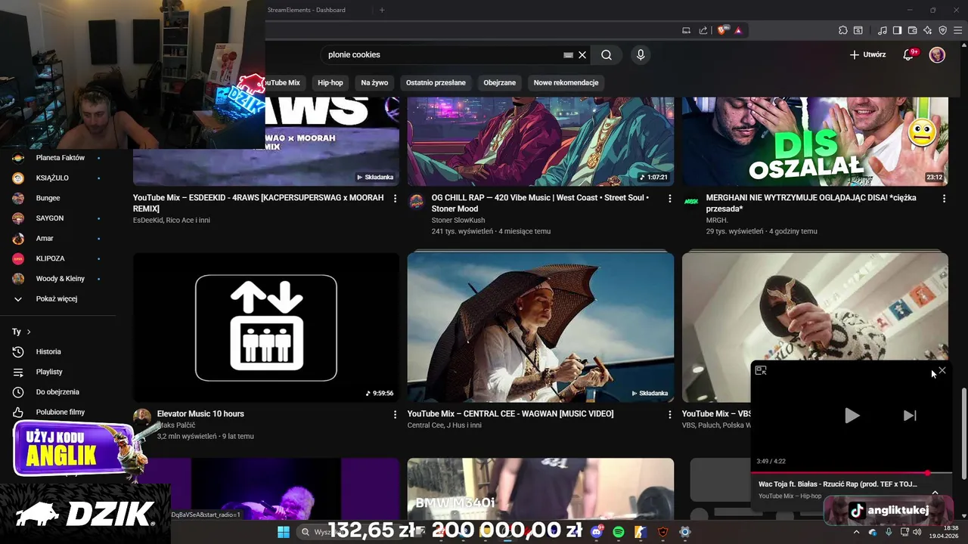Switch to the StreamElements Dashboard tab
The image size is (968, 544).
306,10
